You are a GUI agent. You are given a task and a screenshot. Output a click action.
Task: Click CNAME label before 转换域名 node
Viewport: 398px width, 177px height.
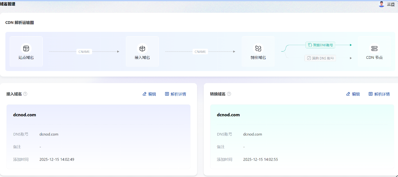click(200, 52)
